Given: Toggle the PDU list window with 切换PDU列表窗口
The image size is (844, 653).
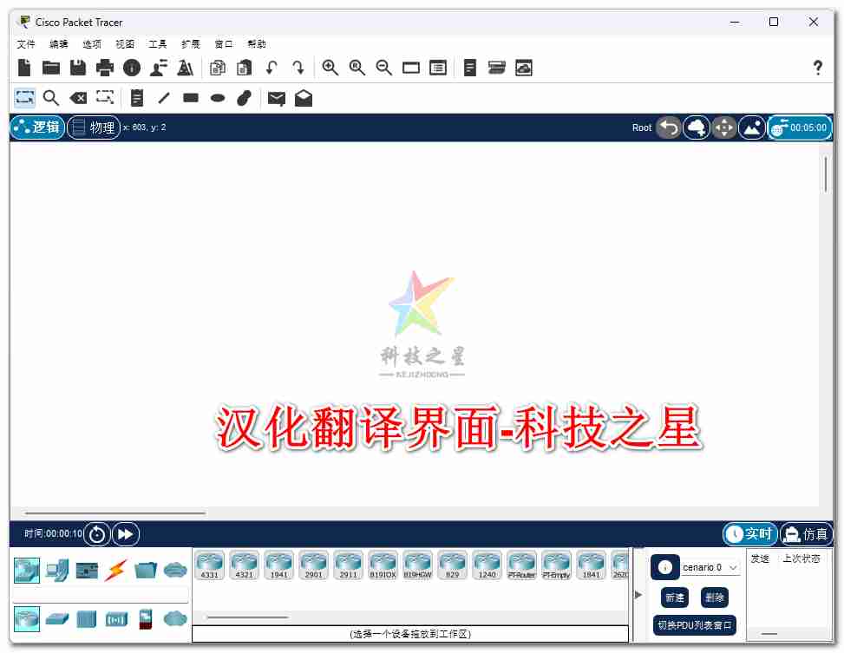Looking at the screenshot, I should tap(694, 625).
